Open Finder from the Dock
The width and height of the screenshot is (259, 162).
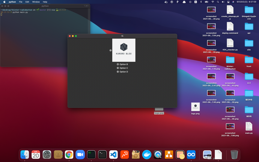click(x=25, y=154)
